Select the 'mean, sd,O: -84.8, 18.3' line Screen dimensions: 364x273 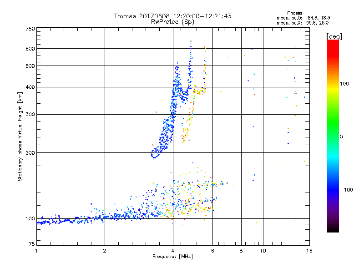click(x=303, y=18)
